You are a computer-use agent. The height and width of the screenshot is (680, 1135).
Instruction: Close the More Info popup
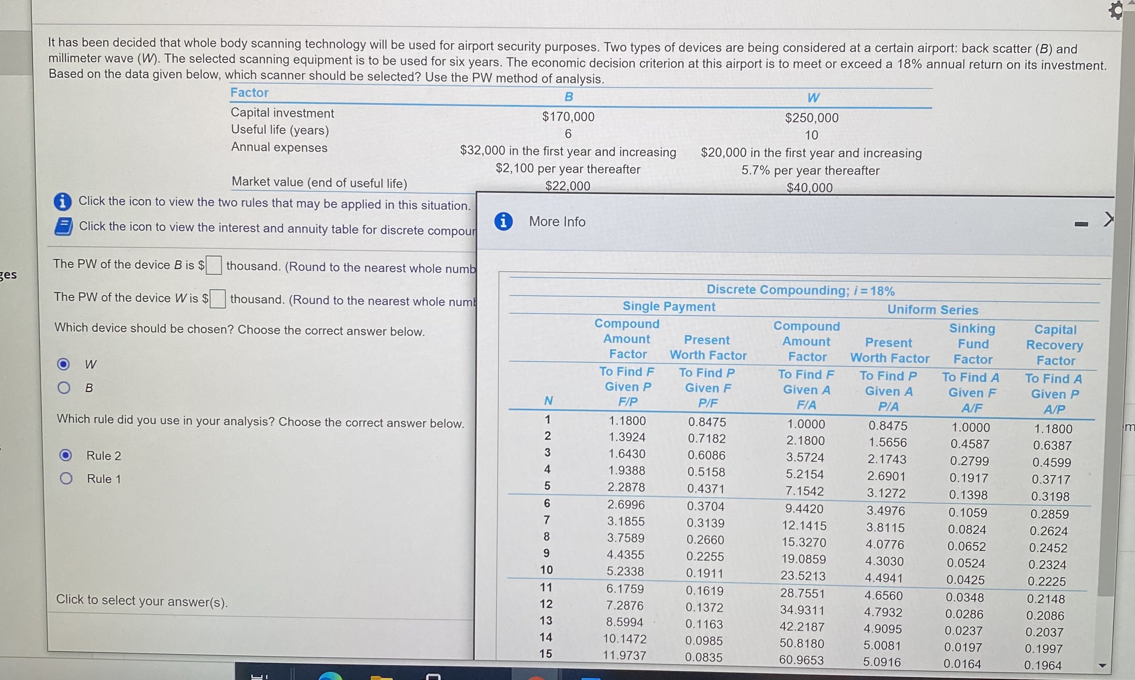point(1108,219)
